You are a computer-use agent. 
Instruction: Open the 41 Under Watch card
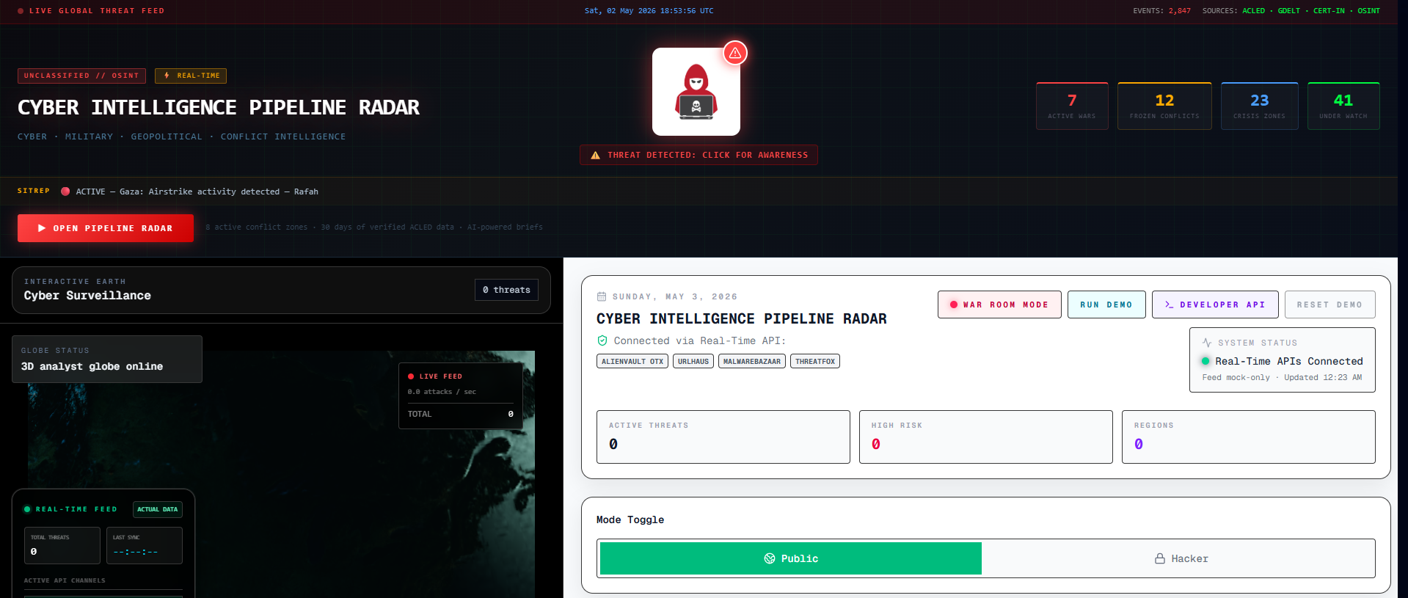pos(1343,106)
